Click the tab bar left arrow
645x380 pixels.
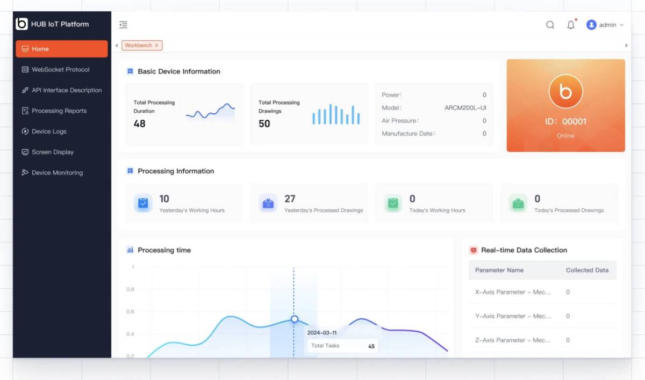coord(117,46)
